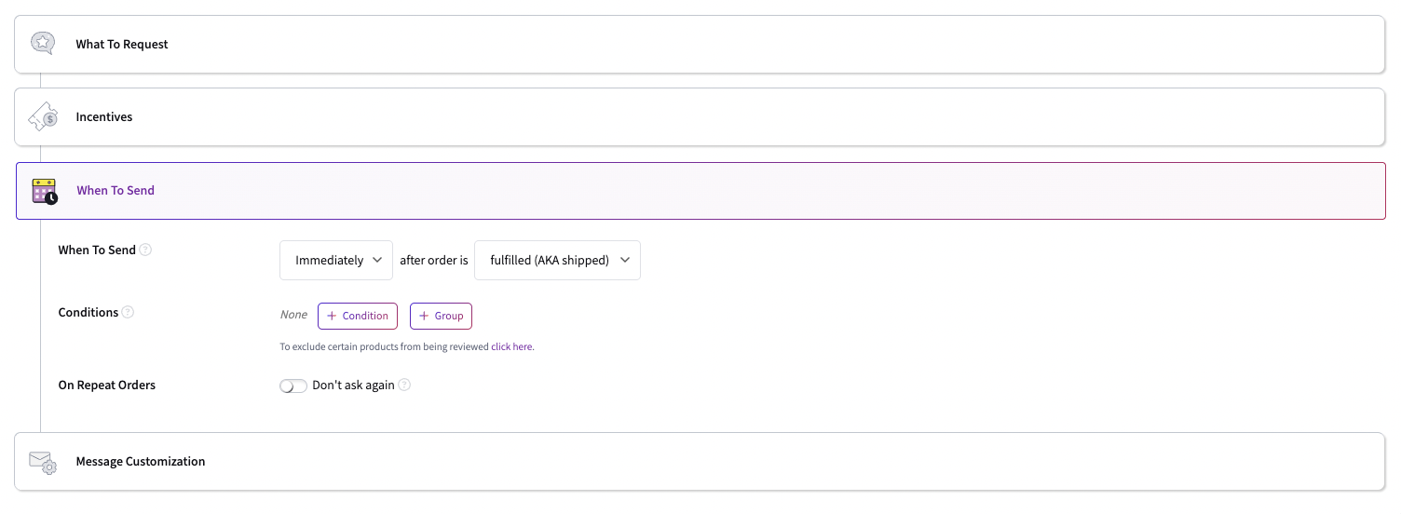This screenshot has width=1401, height=514.
Task: Expand the Message Customization section
Action: [x=141, y=462]
